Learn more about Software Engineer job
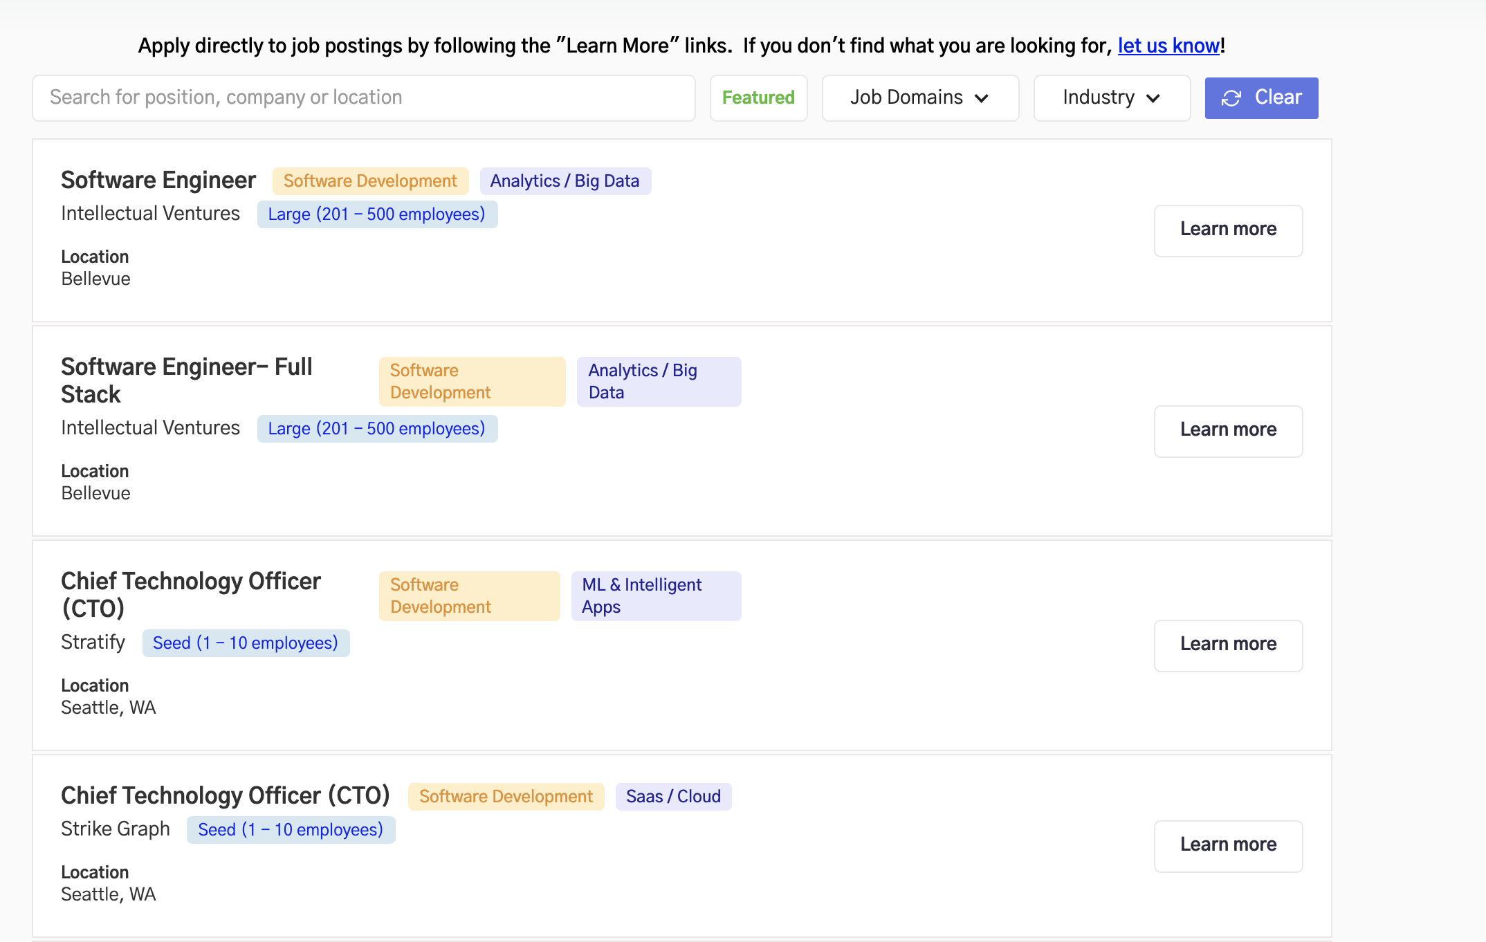1486x942 pixels. (x=1228, y=230)
